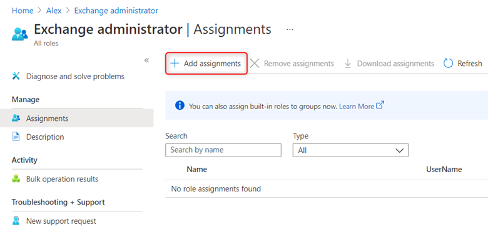488x232 pixels.
Task: Click the New support request person icon
Action: [x=16, y=221]
